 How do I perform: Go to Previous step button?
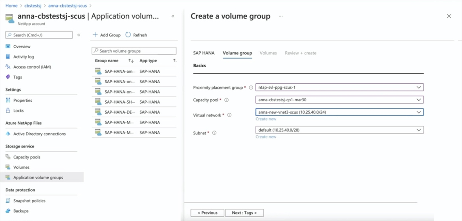[x=207, y=213]
